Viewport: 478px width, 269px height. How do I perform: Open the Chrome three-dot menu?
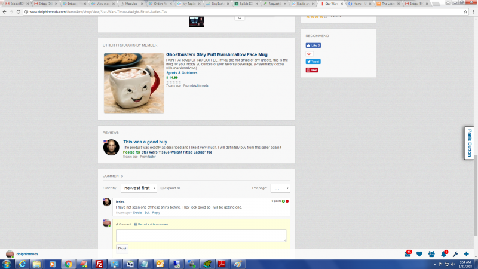[x=473, y=12]
